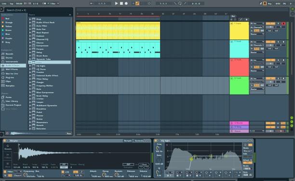295x181 pixels.
Task: Open the User Library place
Action: coord(12,101)
